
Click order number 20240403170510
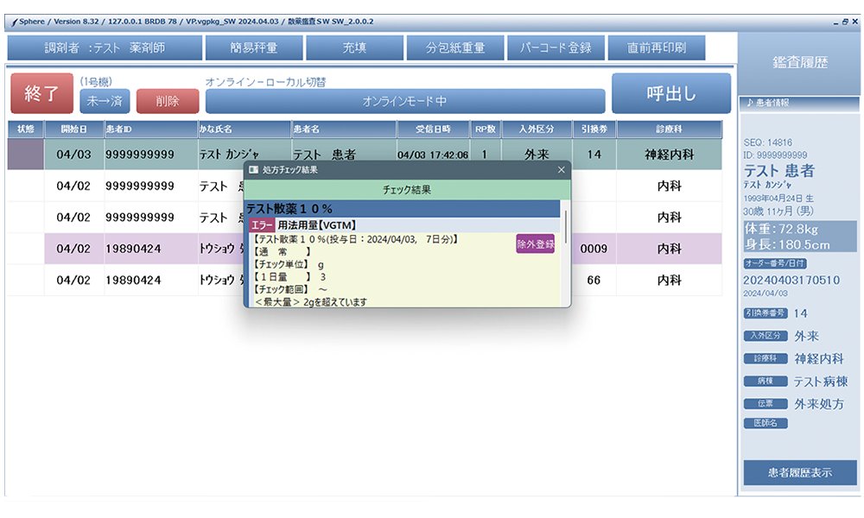click(791, 281)
